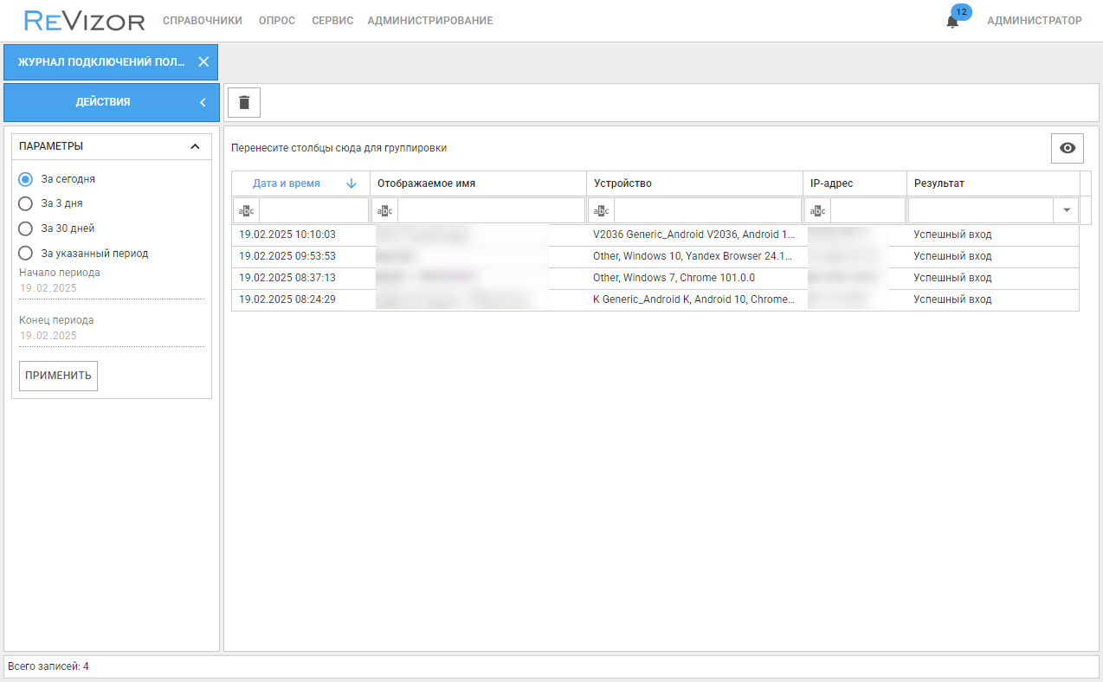Click the Применить button

tap(58, 376)
